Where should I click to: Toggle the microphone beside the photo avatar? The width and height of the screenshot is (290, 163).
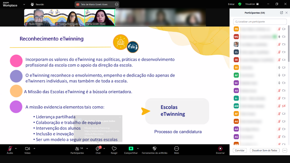(279, 44)
